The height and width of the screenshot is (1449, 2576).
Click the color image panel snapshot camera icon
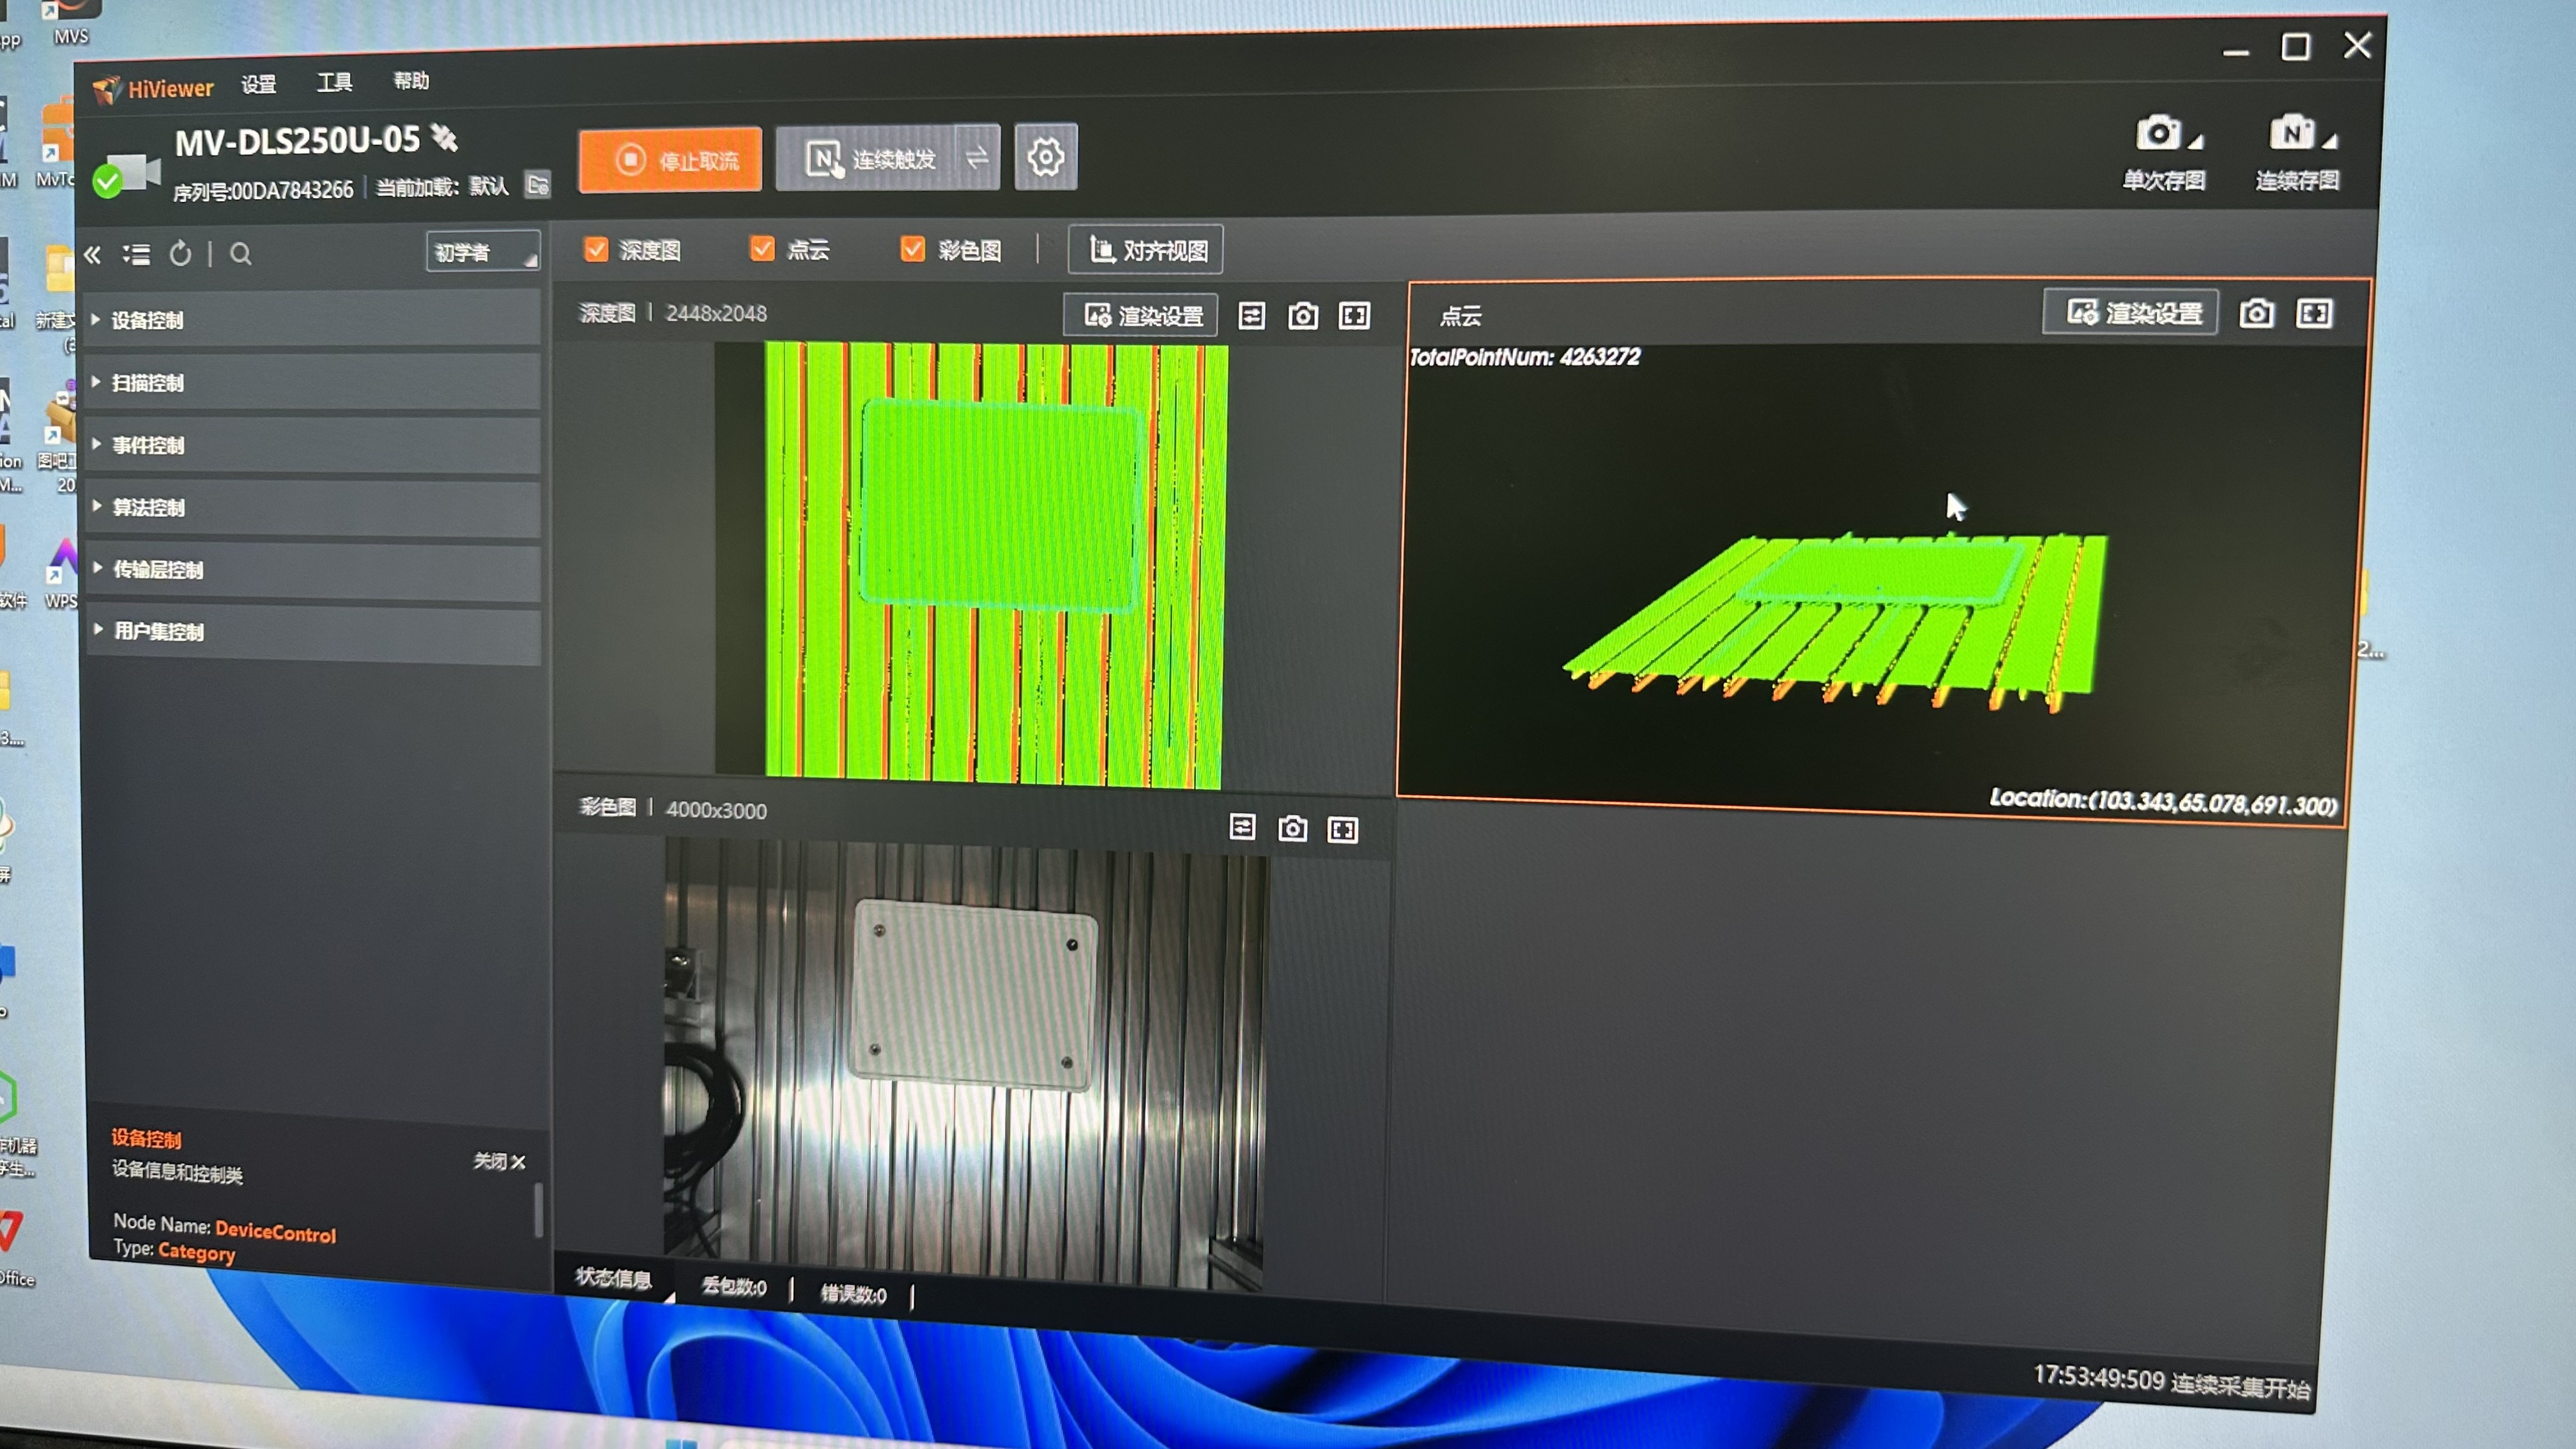pos(1293,828)
